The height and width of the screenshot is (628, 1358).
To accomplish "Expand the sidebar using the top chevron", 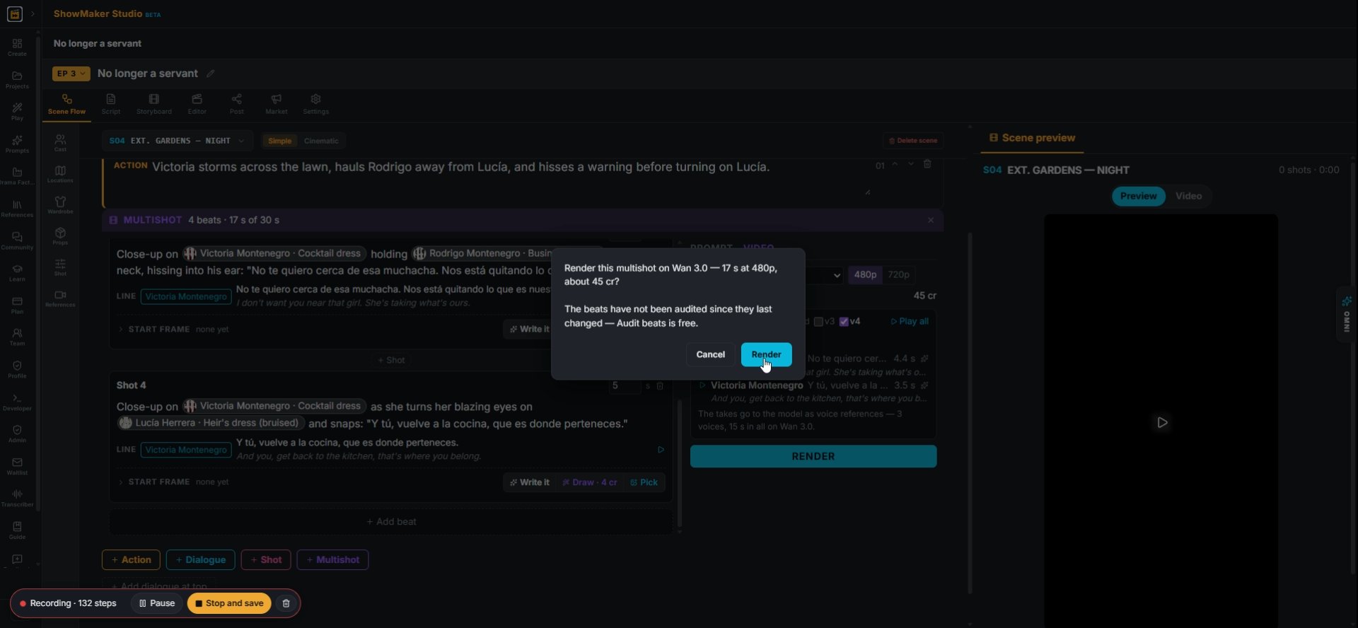I will click(x=33, y=14).
